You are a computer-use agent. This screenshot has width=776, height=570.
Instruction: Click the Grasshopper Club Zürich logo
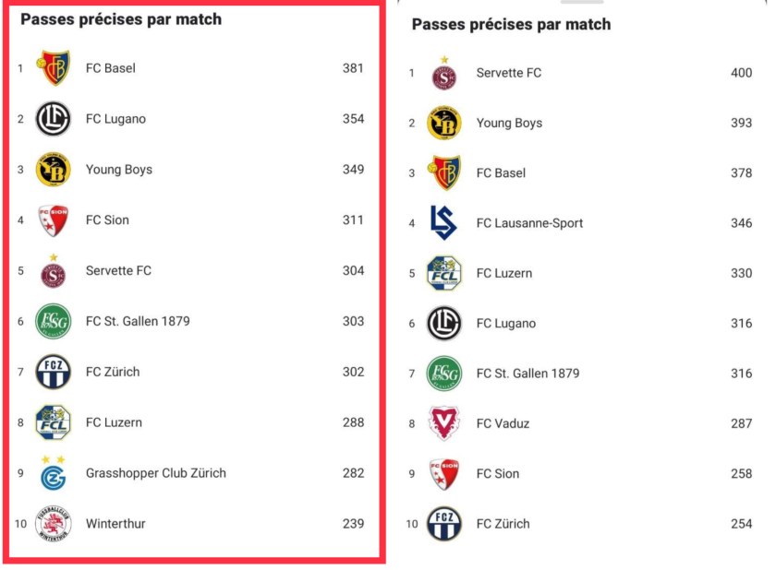point(53,473)
